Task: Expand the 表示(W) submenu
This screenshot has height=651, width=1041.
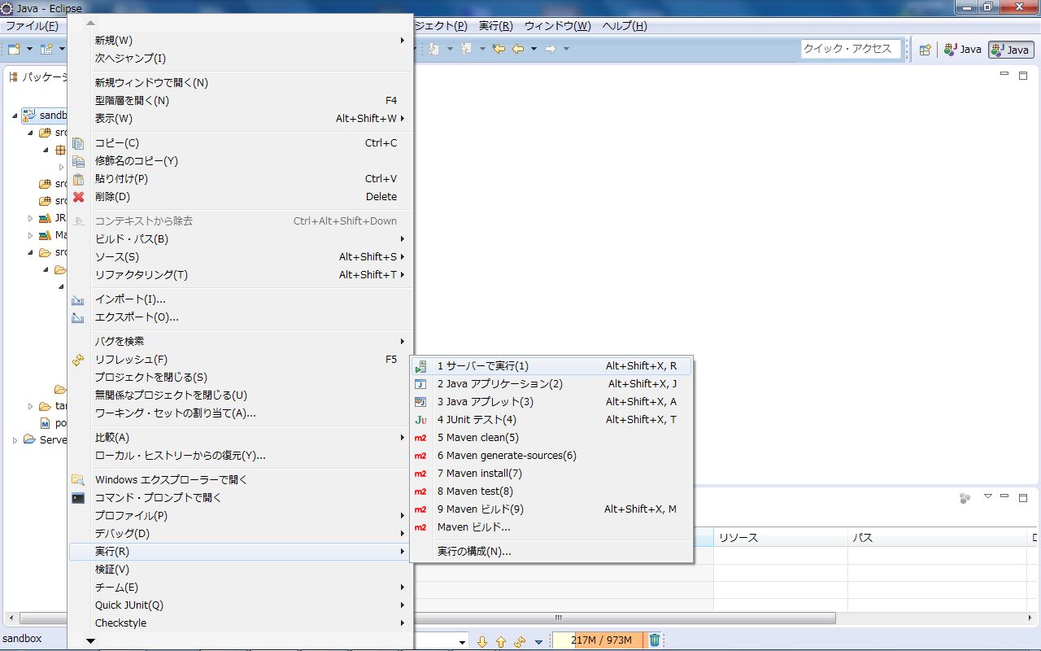Action: pos(241,119)
